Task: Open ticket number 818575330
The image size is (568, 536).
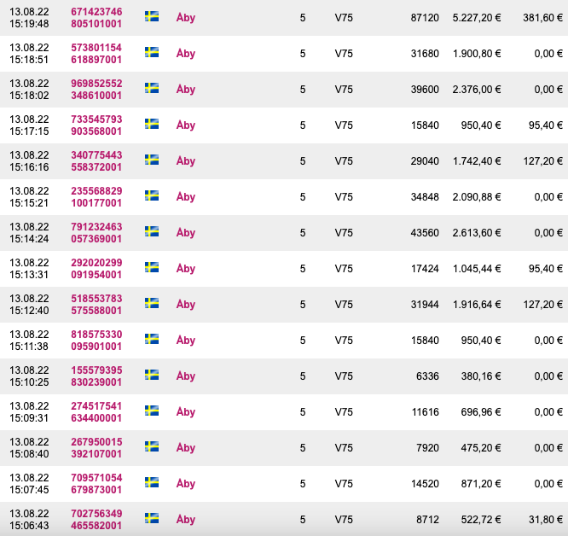Action: click(x=96, y=335)
